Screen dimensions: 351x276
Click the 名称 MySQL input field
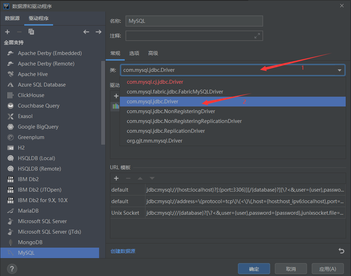coord(194,21)
